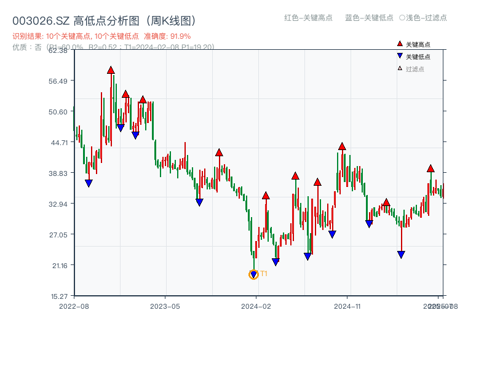Click the 38.83 y-axis label
Image resolution: width=492 pixels, height=369 pixels.
[x=58, y=173]
